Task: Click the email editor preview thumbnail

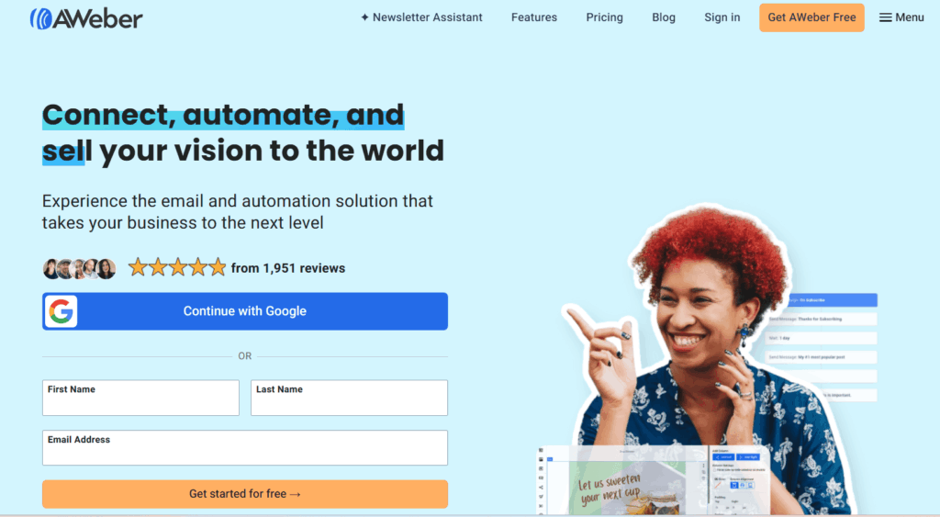Action: 651,480
